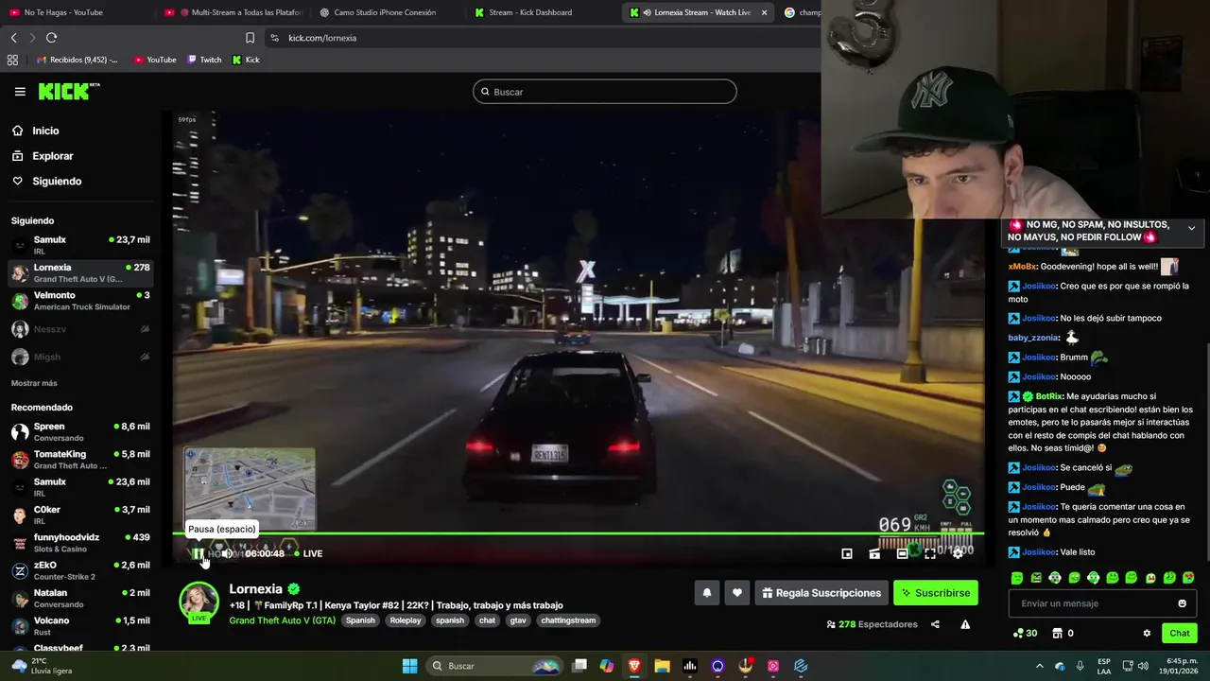The height and width of the screenshot is (681, 1210).
Task: Open Twitch bookmark in bookmarks bar
Action: (204, 60)
